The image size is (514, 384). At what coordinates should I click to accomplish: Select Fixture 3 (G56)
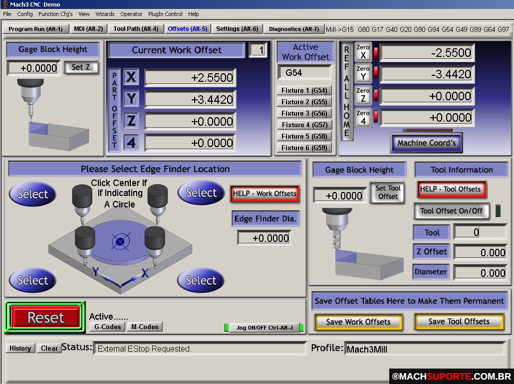tap(304, 113)
